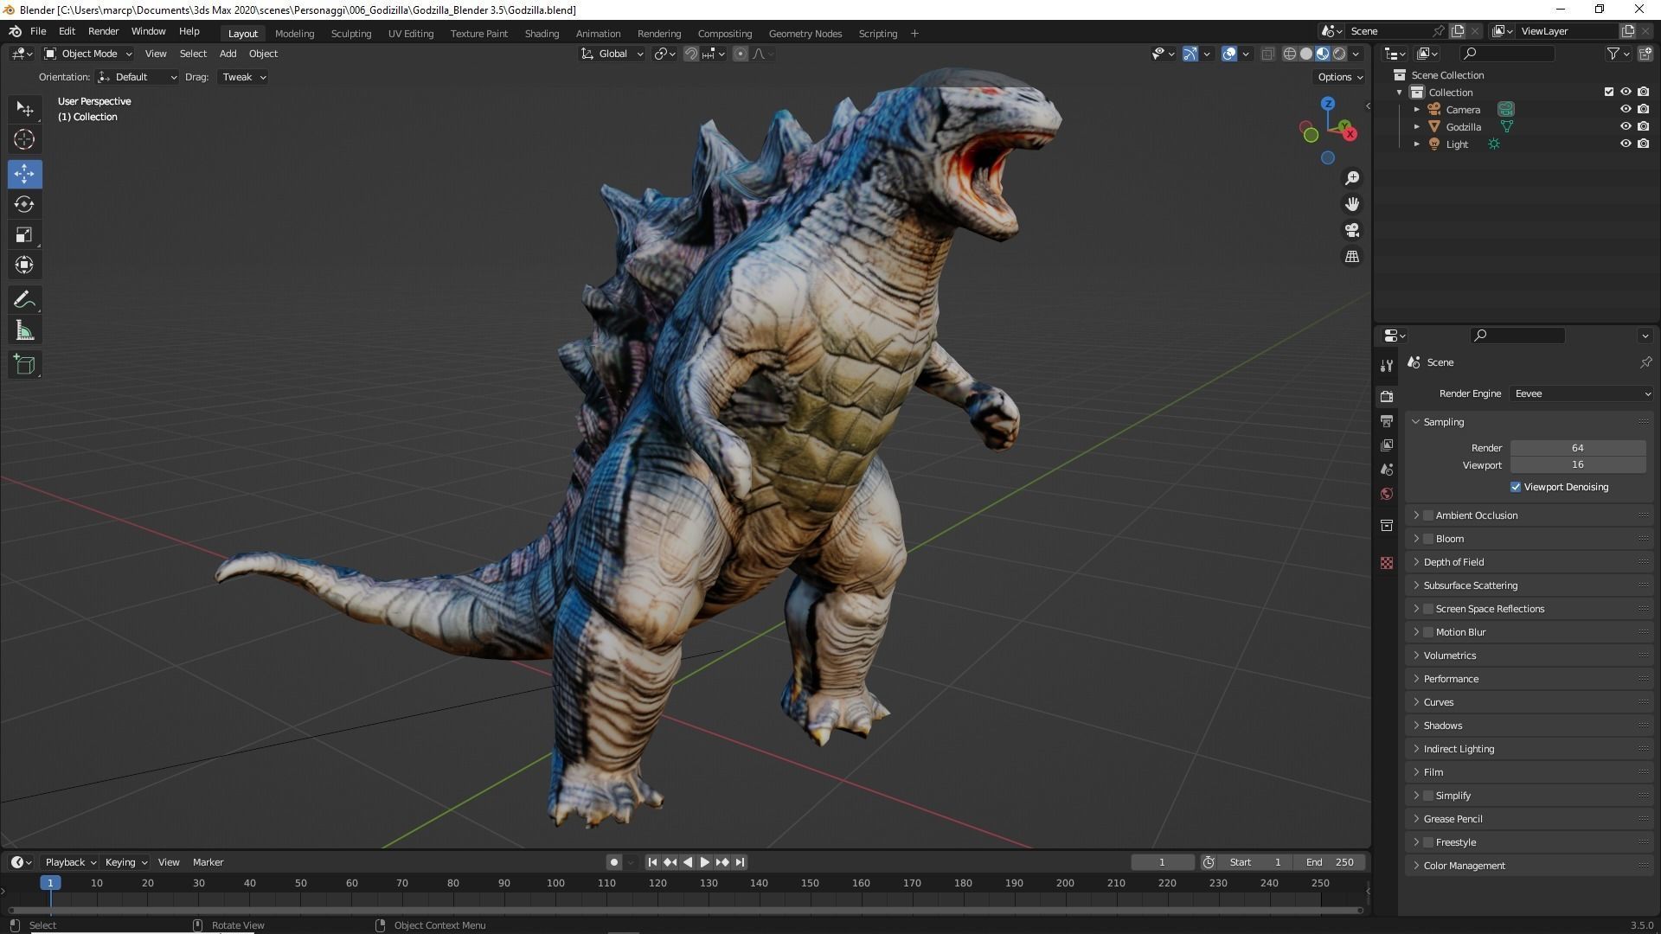Select the Select Box tool
The height and width of the screenshot is (934, 1661).
tap(24, 109)
